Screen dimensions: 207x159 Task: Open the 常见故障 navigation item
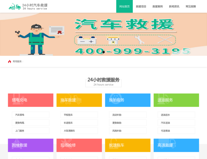pos(191,6)
